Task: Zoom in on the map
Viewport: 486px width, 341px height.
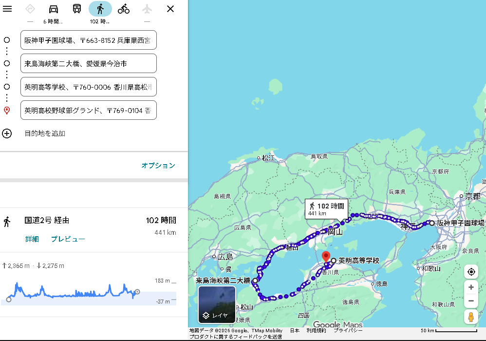Action: 471,287
